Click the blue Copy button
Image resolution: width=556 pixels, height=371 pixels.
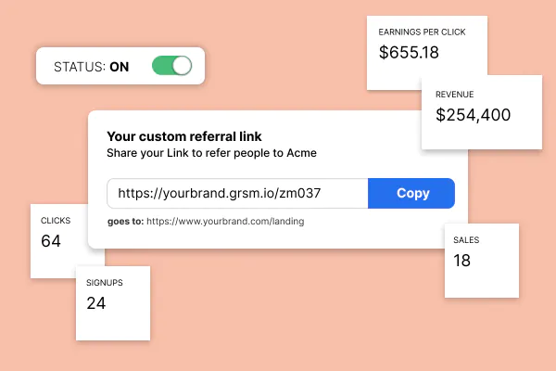(x=411, y=193)
